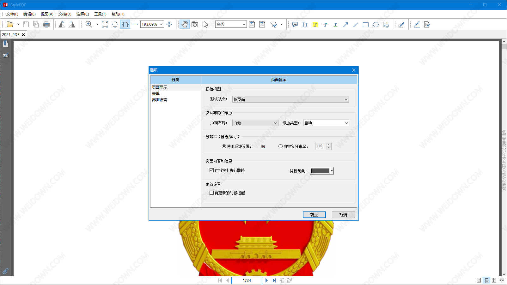Select 表单 category in list
Screen dimensions: 507x285
coord(175,94)
